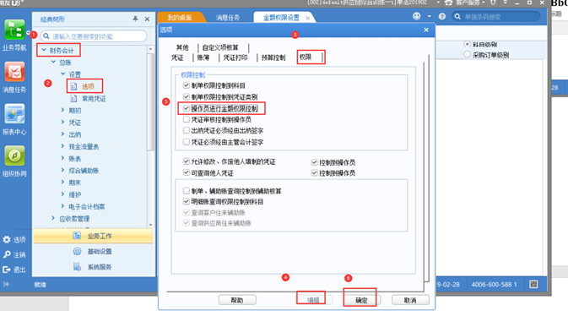The height and width of the screenshot is (311, 568).
Task: Enable 凭证必须经由主管会计签字 checkbox
Action: pos(187,142)
